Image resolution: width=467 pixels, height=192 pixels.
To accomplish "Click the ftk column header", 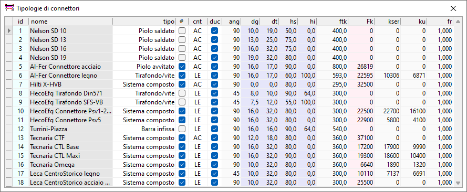I will (333, 22).
